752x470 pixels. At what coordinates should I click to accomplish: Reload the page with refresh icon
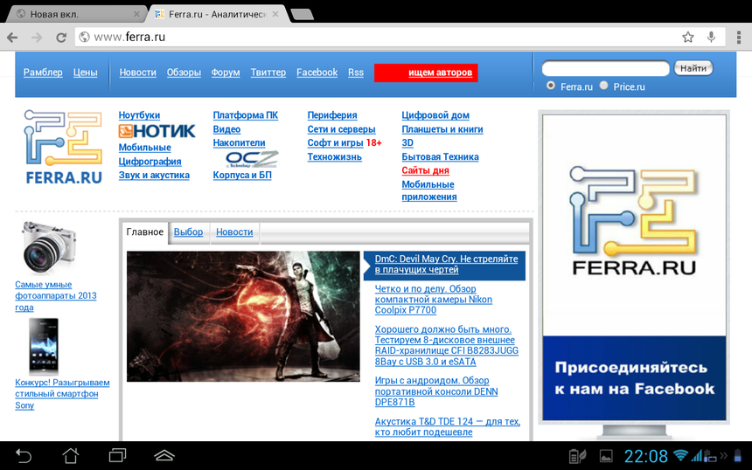61,38
